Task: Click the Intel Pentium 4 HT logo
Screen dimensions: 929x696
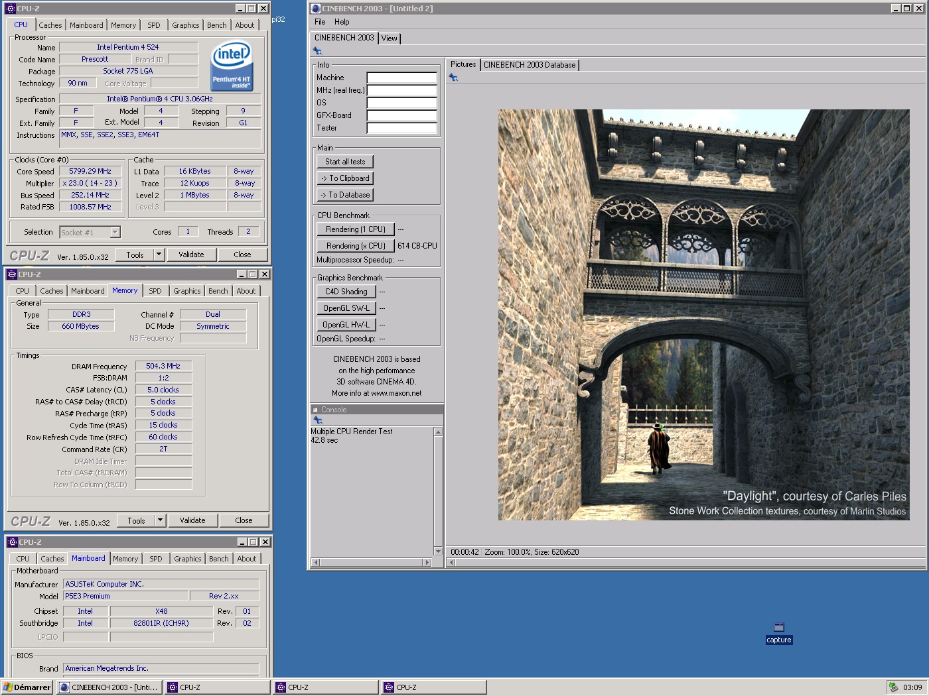Action: [x=232, y=66]
